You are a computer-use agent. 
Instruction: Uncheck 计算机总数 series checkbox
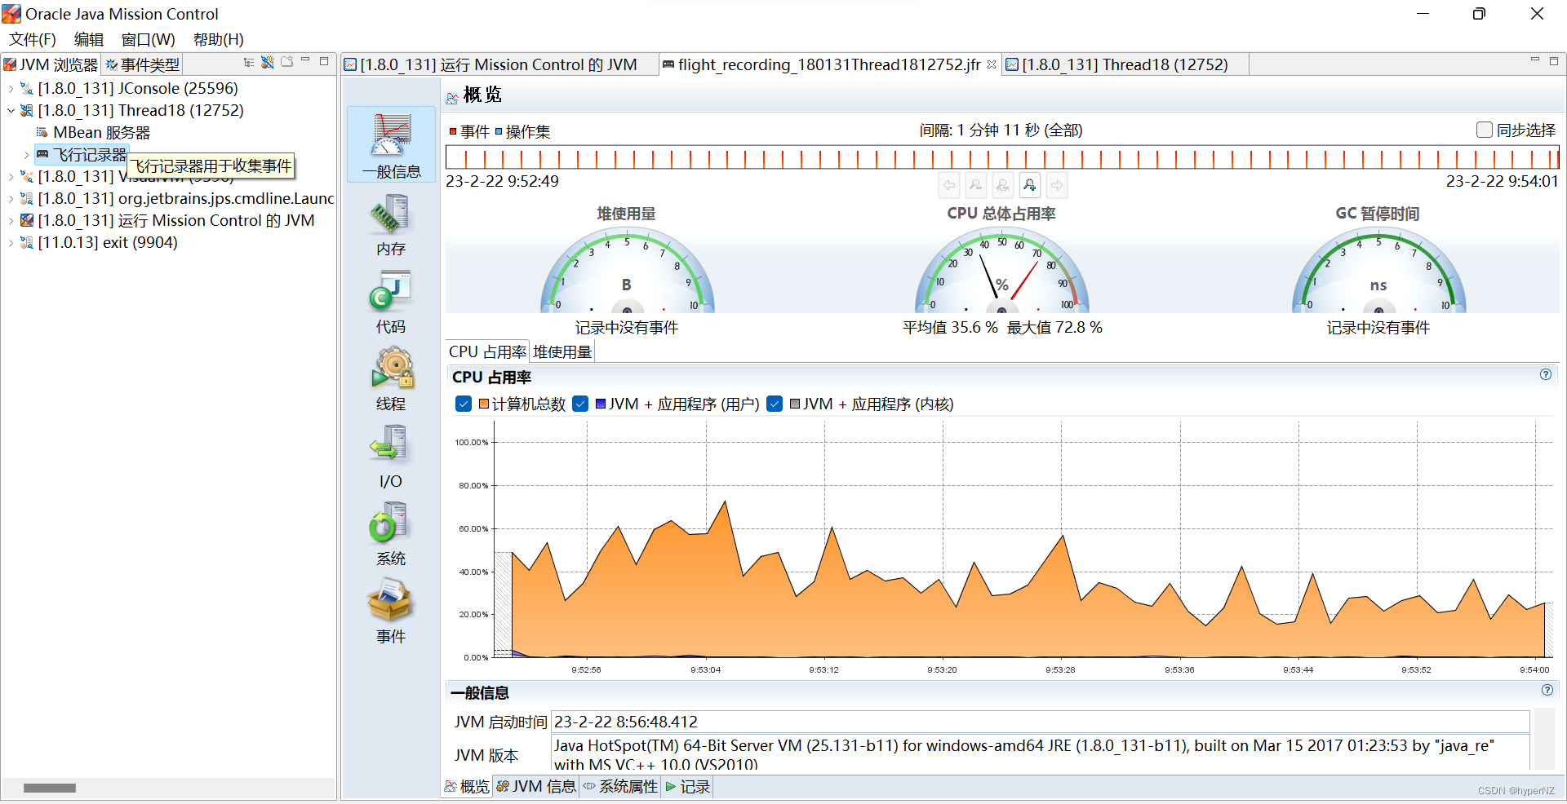(x=464, y=404)
